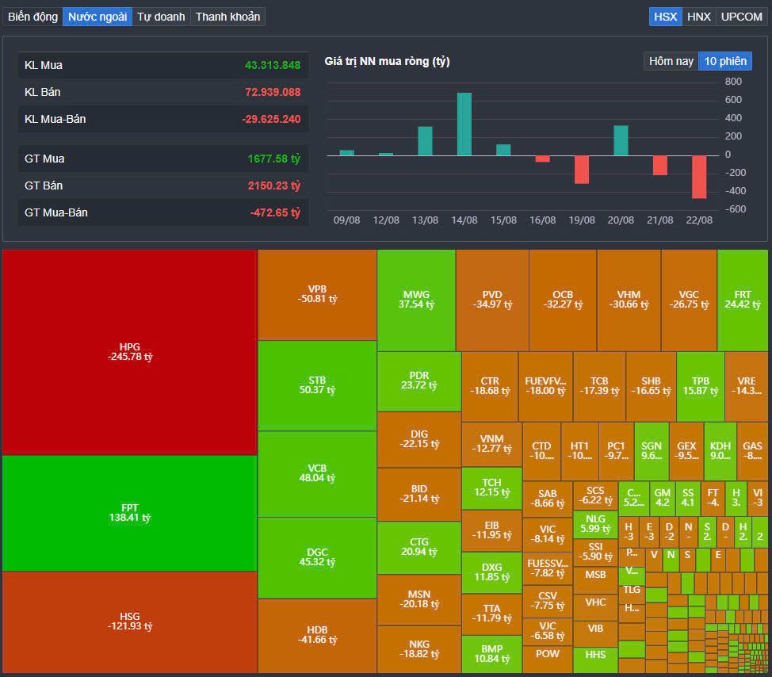Click the NLG 5.99 tỷ tile

pyautogui.click(x=595, y=524)
